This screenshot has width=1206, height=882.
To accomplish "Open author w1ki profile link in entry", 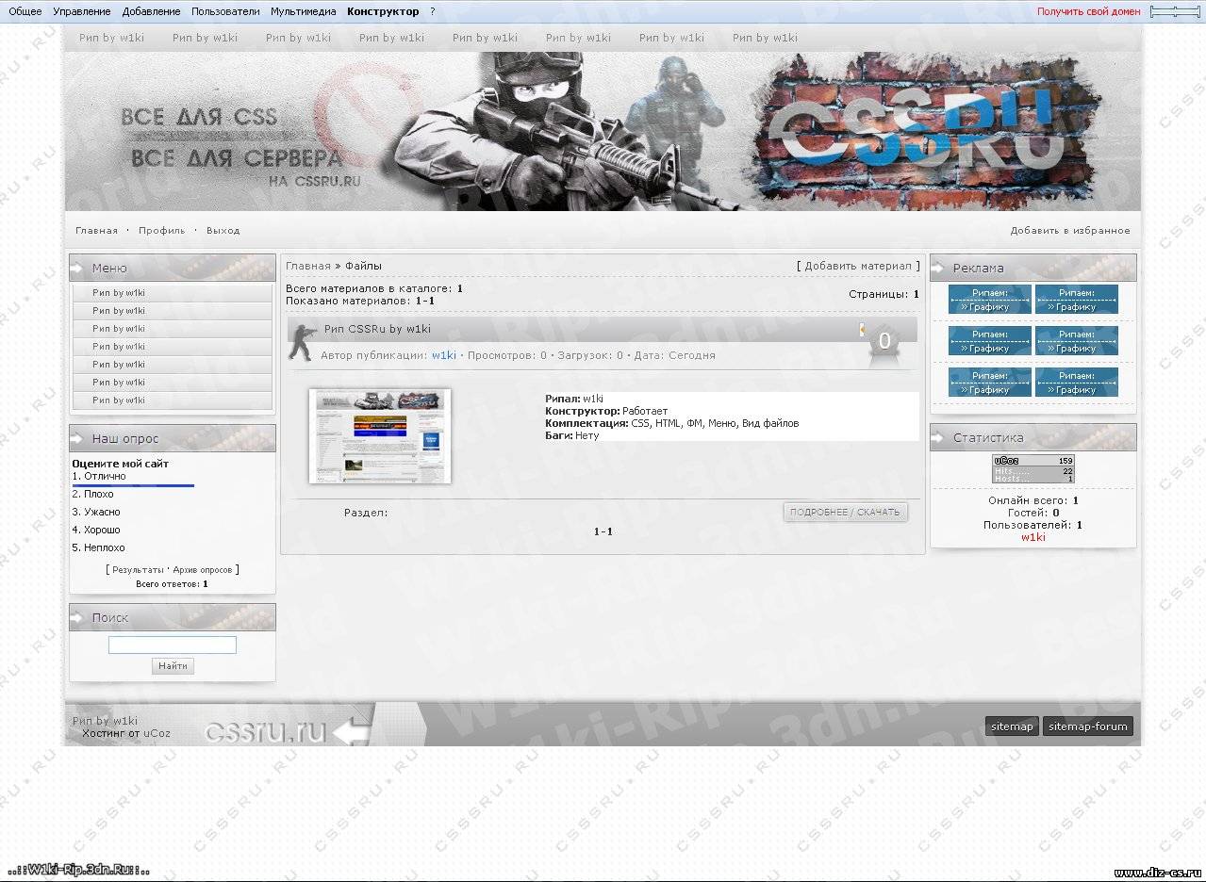I will pyautogui.click(x=444, y=355).
